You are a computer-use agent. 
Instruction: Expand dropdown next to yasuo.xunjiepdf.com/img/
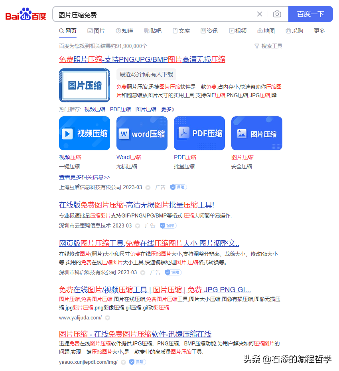coord(123,362)
